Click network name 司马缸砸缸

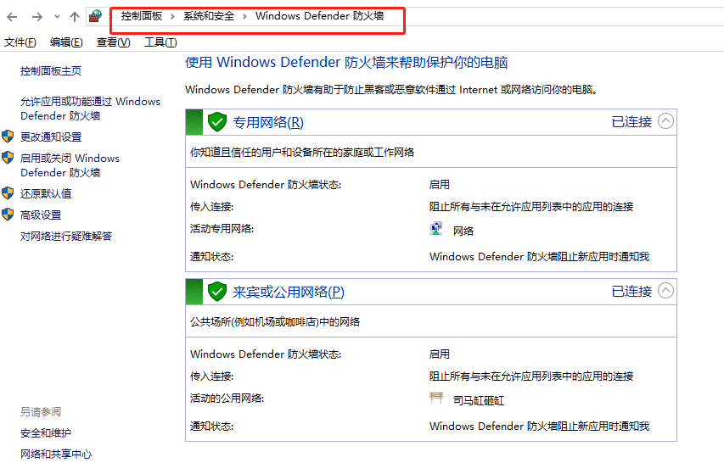pos(479,401)
